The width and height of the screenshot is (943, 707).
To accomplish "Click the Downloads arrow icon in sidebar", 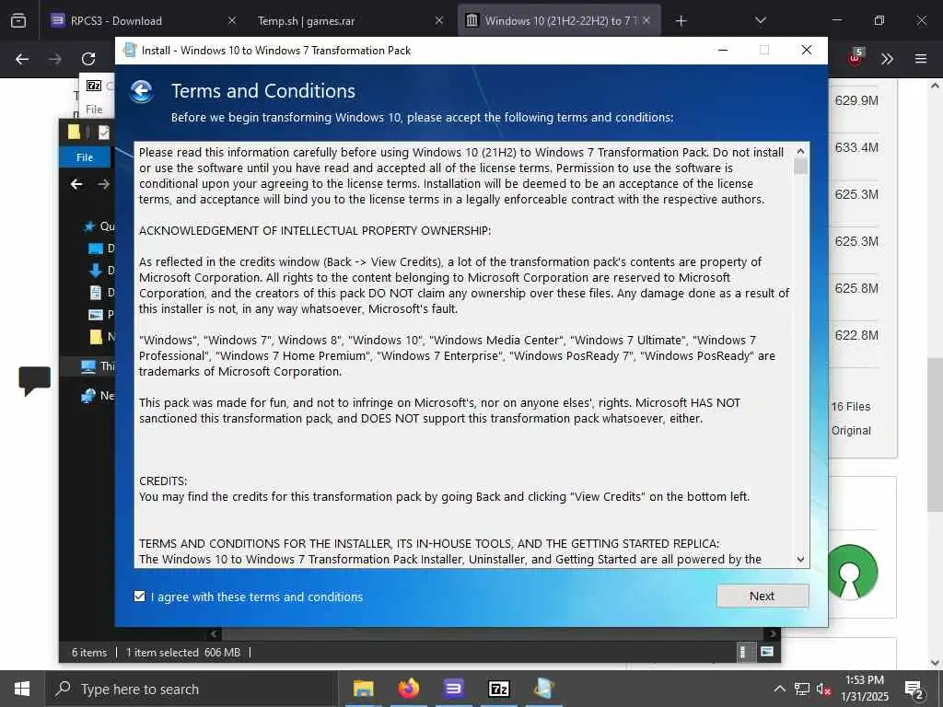I will click(96, 271).
